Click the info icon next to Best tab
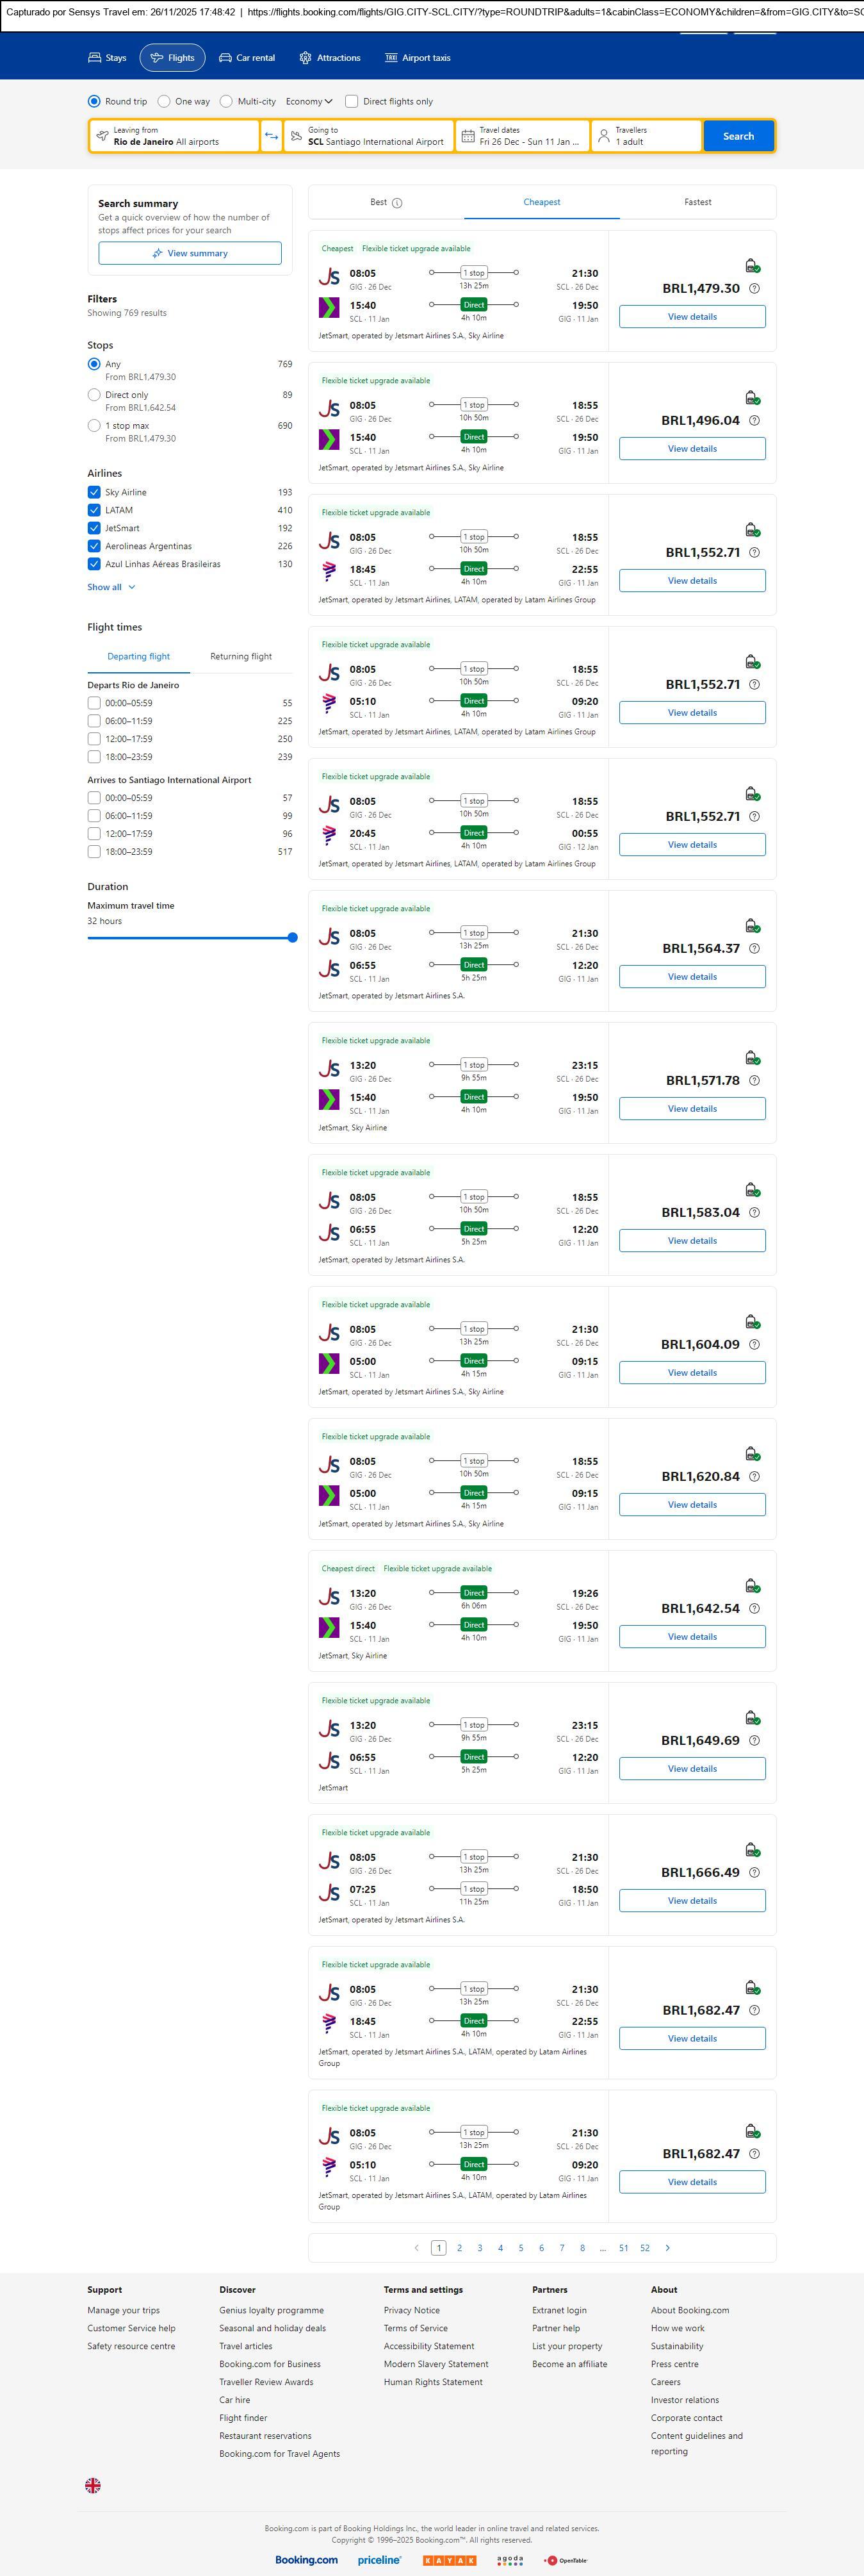Image resolution: width=864 pixels, height=2576 pixels. [x=397, y=203]
